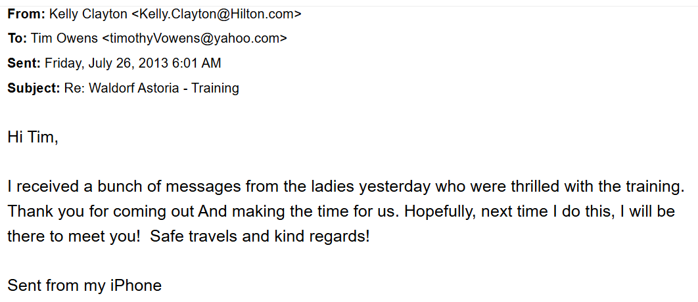
Task: Click the line there to meet you!
Action: pos(74,236)
